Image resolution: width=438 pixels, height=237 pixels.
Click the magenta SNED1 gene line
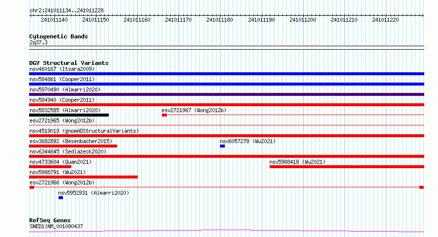[226, 231]
